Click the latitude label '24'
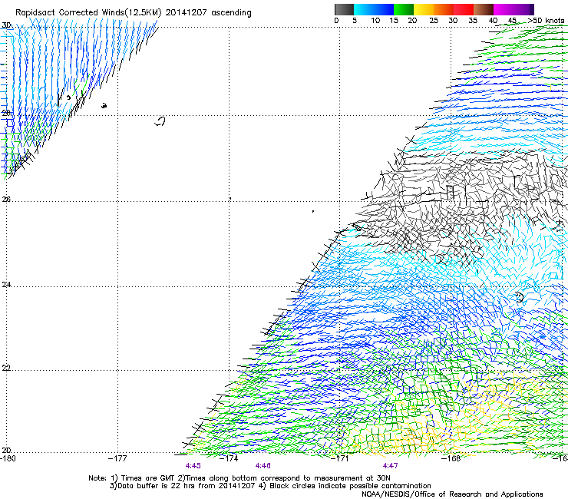The image size is (568, 499). [x=6, y=285]
